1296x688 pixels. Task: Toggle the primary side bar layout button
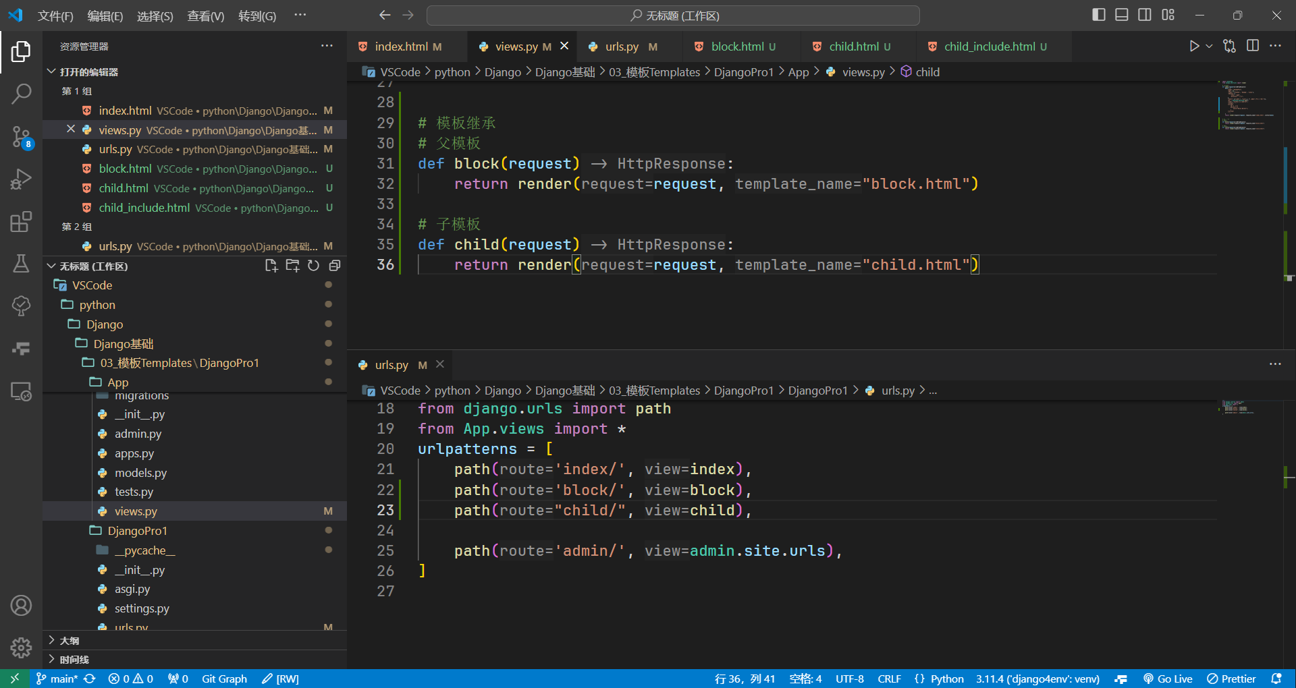[x=1098, y=15]
